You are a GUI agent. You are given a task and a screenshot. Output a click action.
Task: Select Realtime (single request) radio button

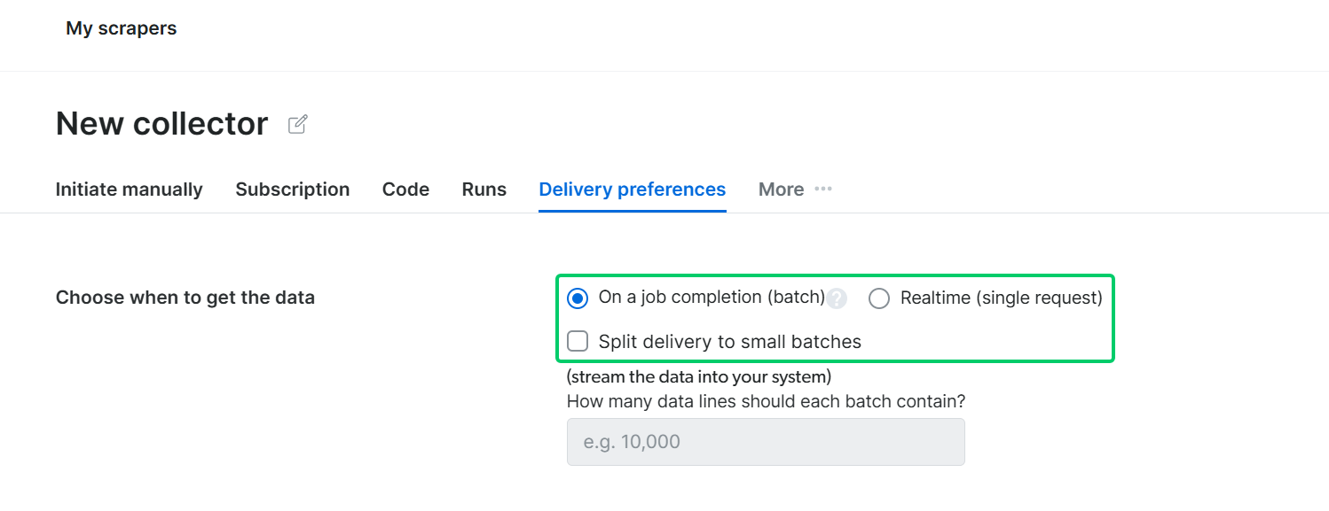[x=879, y=298]
